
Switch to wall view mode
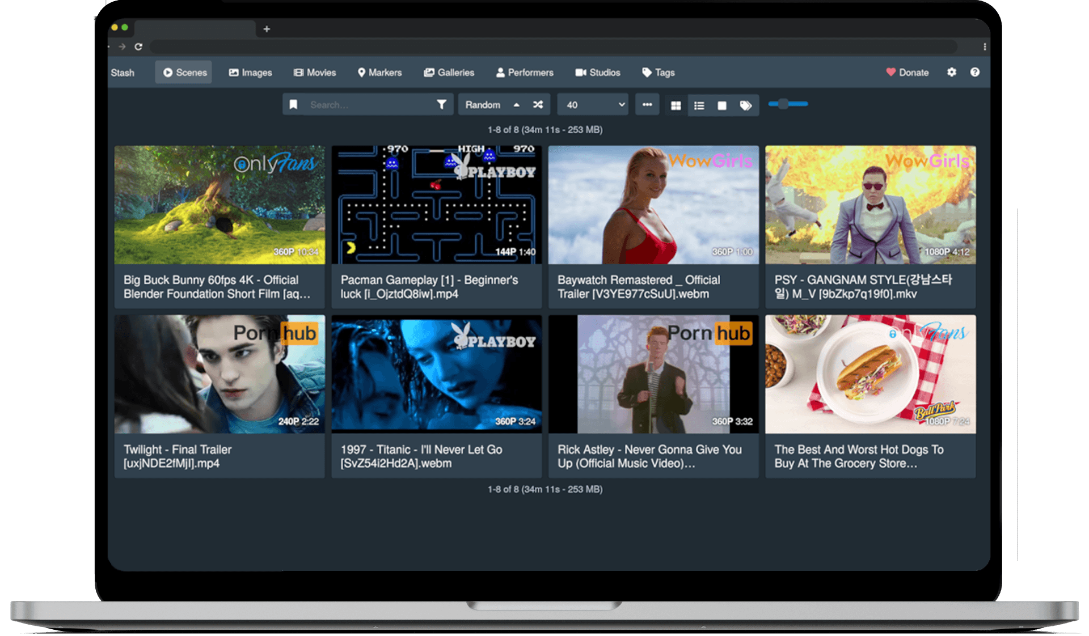[x=722, y=105]
